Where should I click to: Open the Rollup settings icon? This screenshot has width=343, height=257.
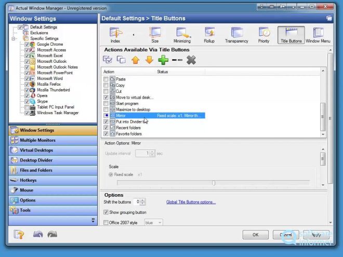tap(209, 34)
